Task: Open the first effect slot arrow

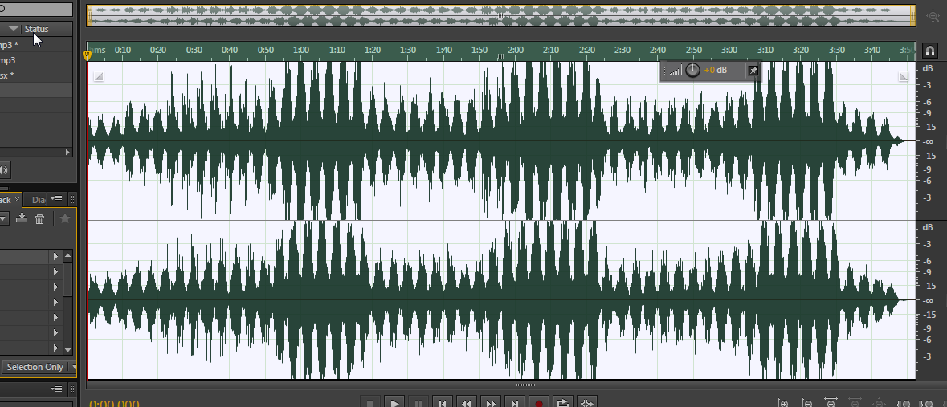Action: click(55, 256)
